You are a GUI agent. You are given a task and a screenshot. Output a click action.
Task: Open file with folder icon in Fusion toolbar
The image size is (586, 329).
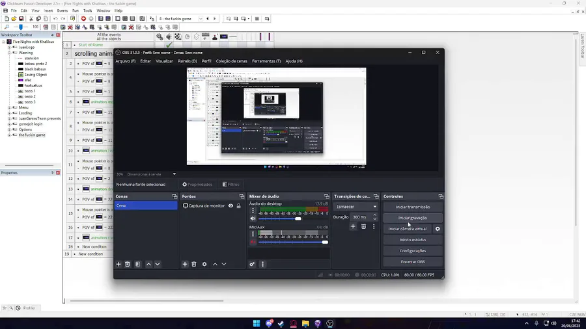[x=14, y=19]
